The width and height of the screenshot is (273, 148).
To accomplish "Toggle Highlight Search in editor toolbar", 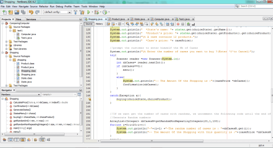I will 142,24.
